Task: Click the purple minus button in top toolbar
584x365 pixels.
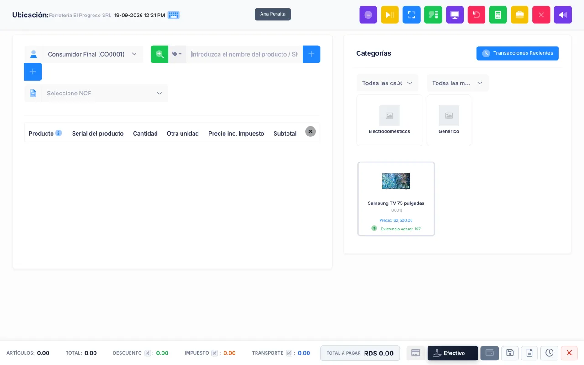Action: click(x=368, y=15)
